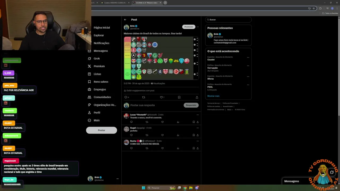Click the repost icon on main post

click(144, 97)
